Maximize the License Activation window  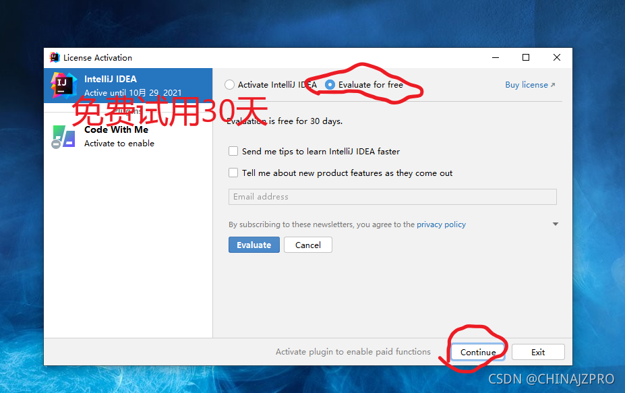[x=526, y=57]
